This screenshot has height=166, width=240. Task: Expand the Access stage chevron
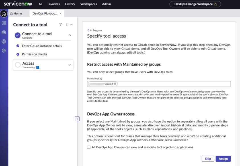point(70,65)
